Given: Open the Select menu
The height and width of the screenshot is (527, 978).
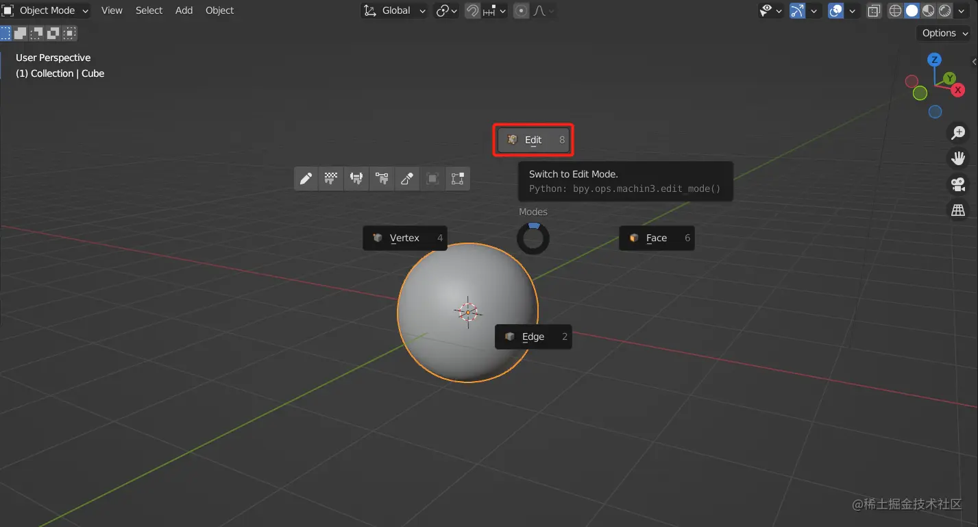Looking at the screenshot, I should [149, 10].
